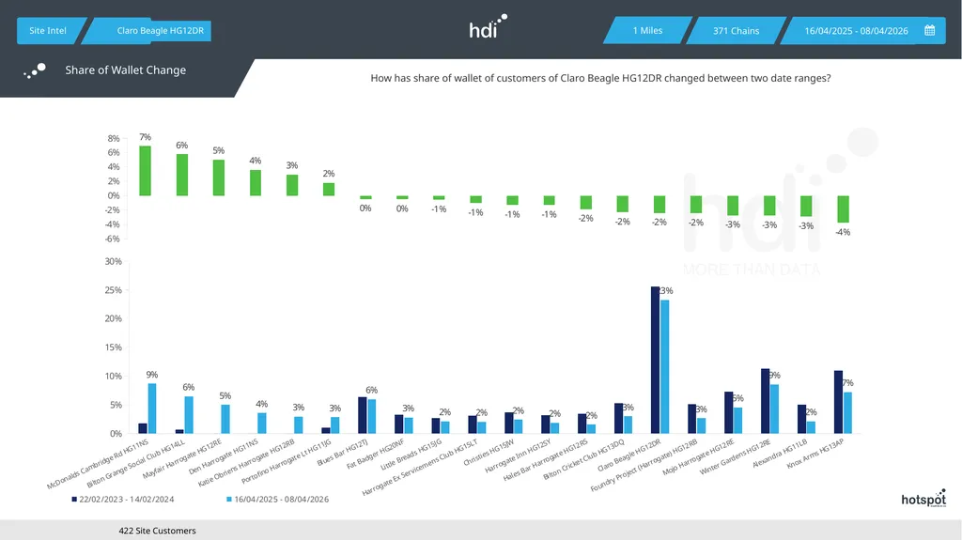Click the dark blue legend swatch

click(74, 500)
